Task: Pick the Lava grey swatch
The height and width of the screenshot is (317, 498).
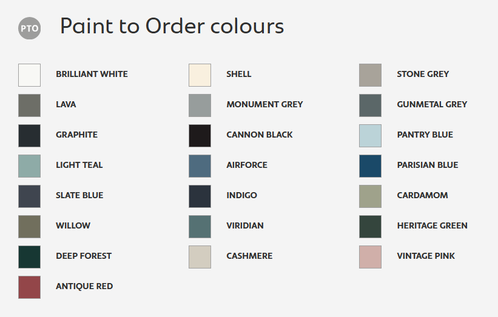Action: [29, 105]
